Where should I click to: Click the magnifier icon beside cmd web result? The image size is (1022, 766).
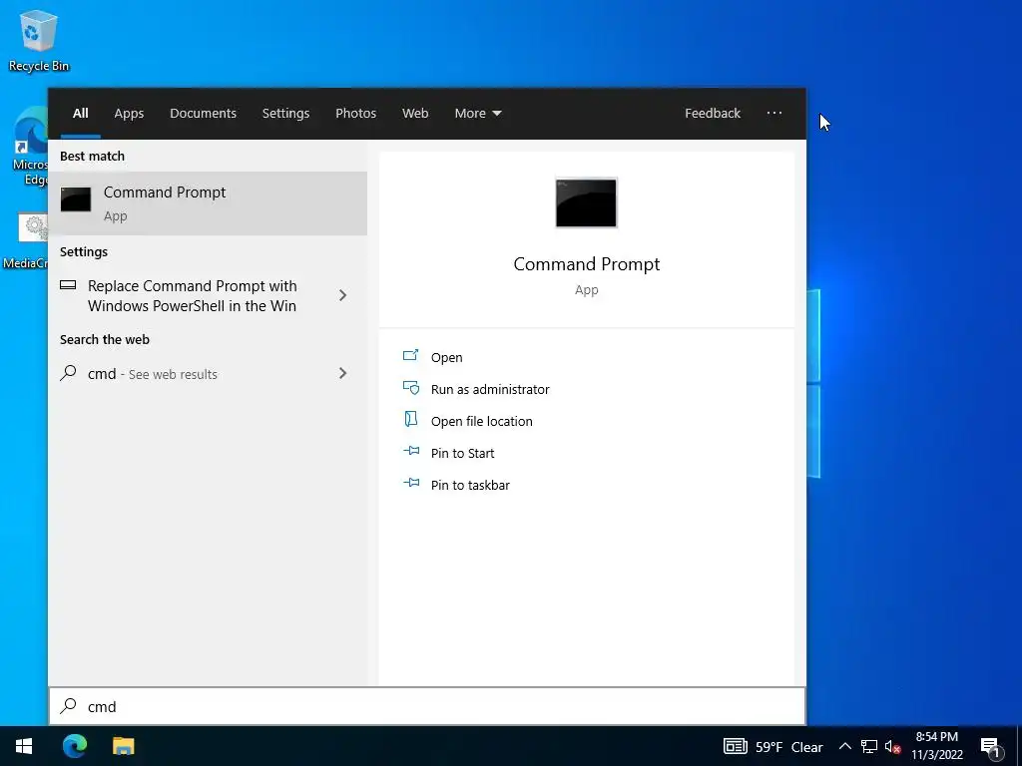coord(68,373)
